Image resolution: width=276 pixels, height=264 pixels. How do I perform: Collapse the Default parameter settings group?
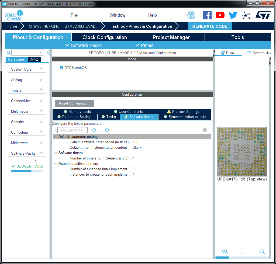click(x=56, y=137)
